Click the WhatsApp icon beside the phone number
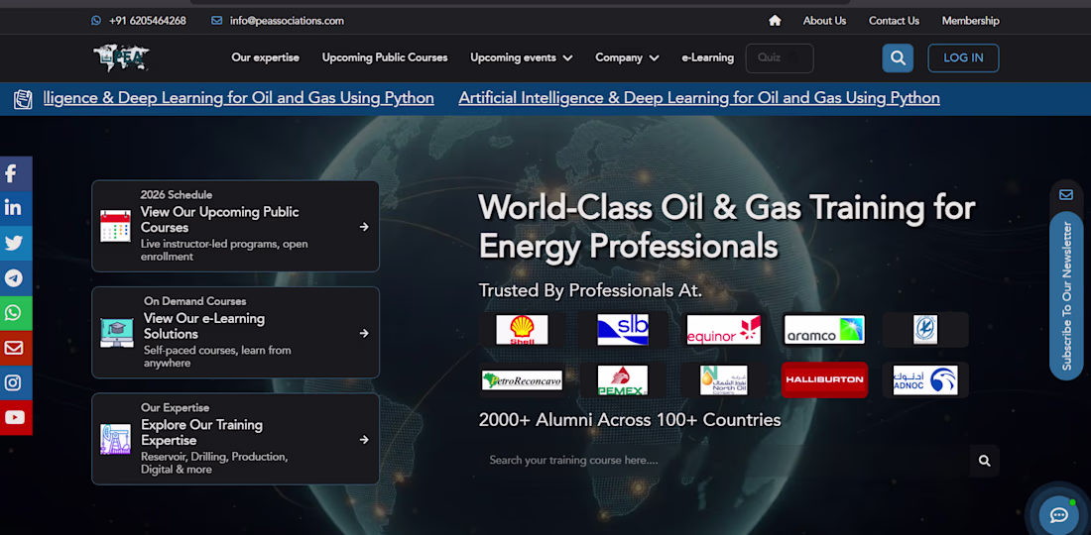Screen dimensions: 1091x535 click(96, 21)
